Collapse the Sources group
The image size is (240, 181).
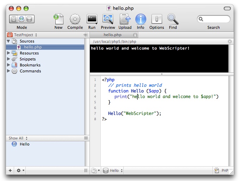[8, 41]
